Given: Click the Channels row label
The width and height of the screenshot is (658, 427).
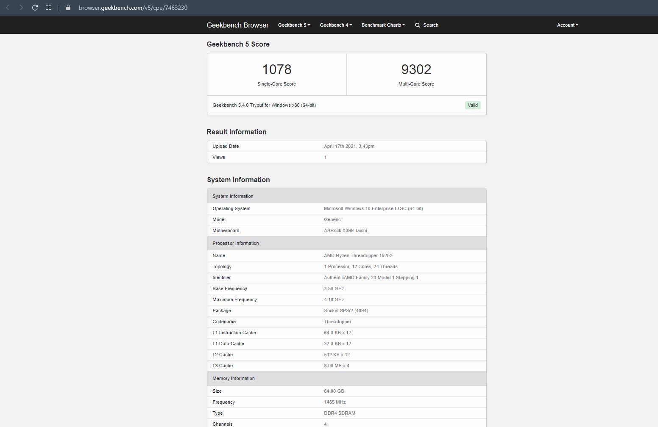Looking at the screenshot, I should pos(223,424).
